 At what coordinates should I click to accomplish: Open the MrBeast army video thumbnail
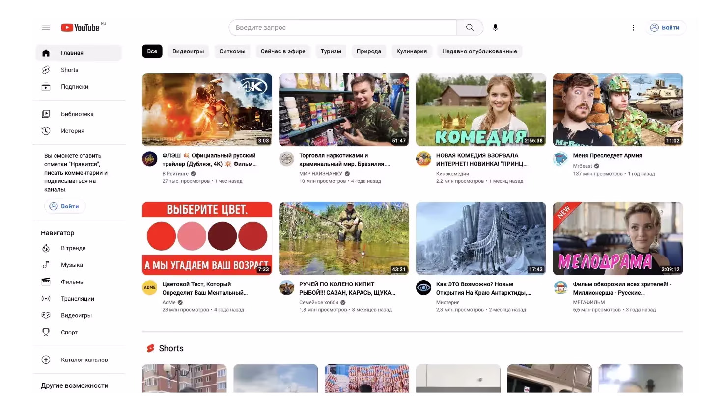click(617, 110)
